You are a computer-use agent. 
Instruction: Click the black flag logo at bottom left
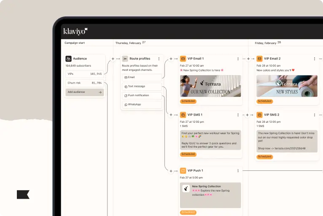[x=23, y=194]
